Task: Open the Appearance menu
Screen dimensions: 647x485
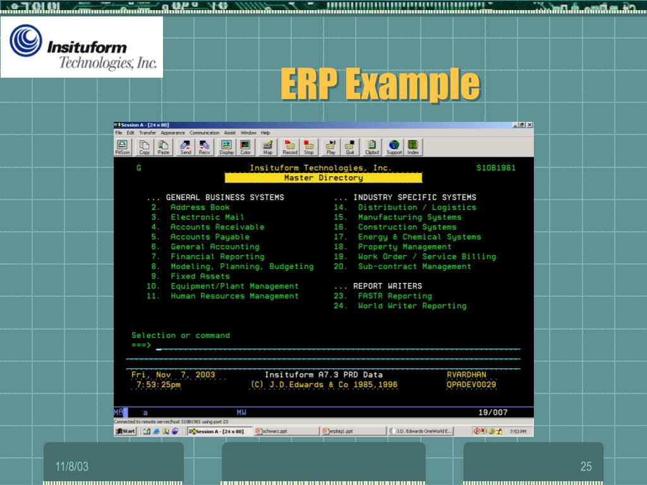Action: [173, 133]
